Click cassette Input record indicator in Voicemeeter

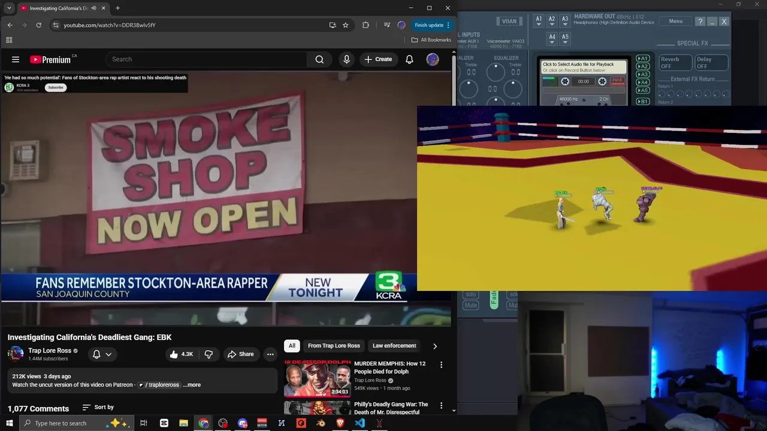point(617,81)
